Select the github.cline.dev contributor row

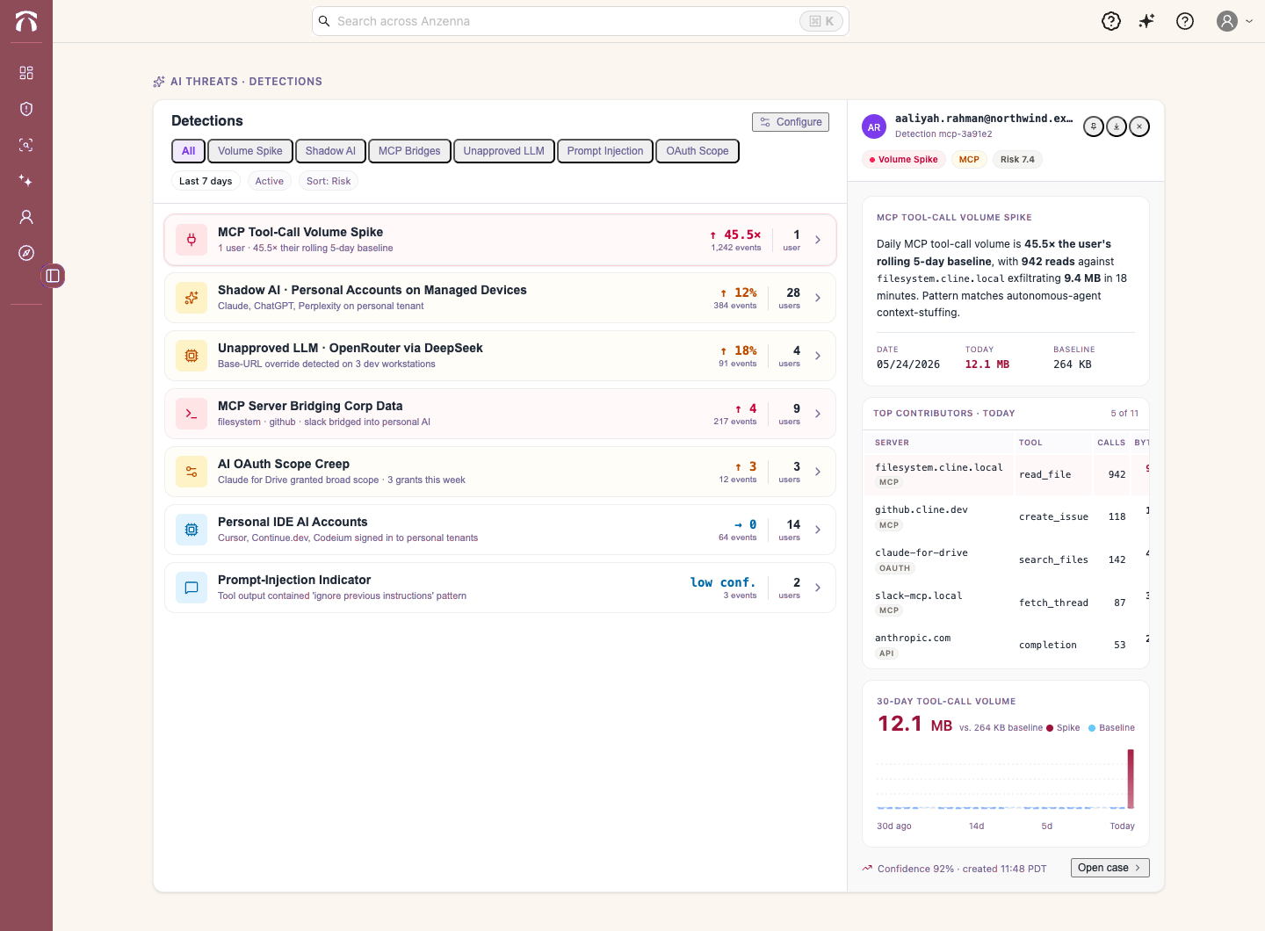[x=1007, y=516]
